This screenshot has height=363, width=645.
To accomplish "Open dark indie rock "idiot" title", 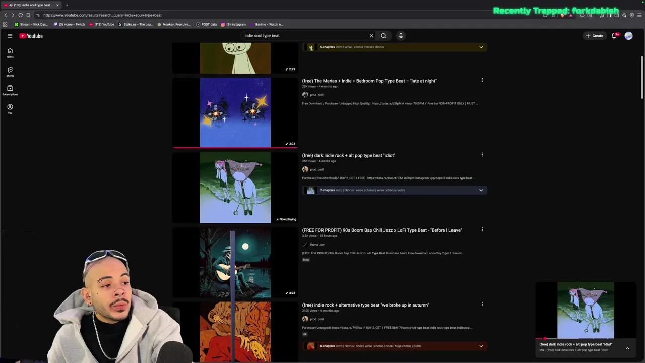I will pos(349,155).
